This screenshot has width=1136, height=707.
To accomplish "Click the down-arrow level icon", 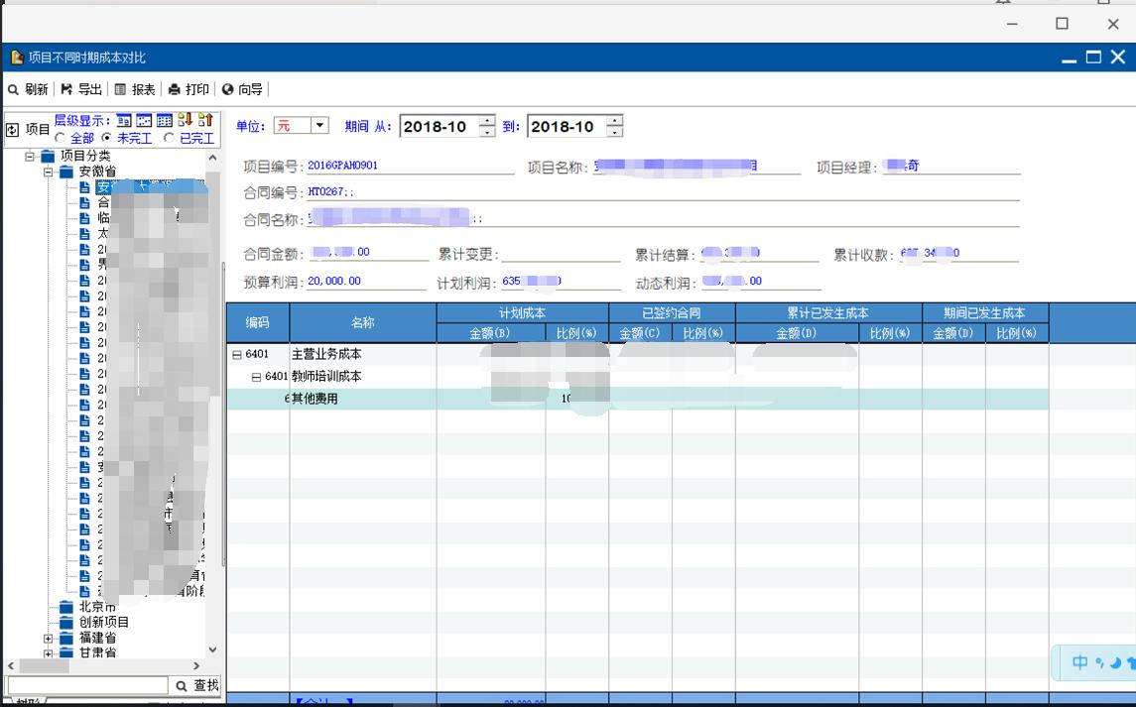I will click(185, 121).
